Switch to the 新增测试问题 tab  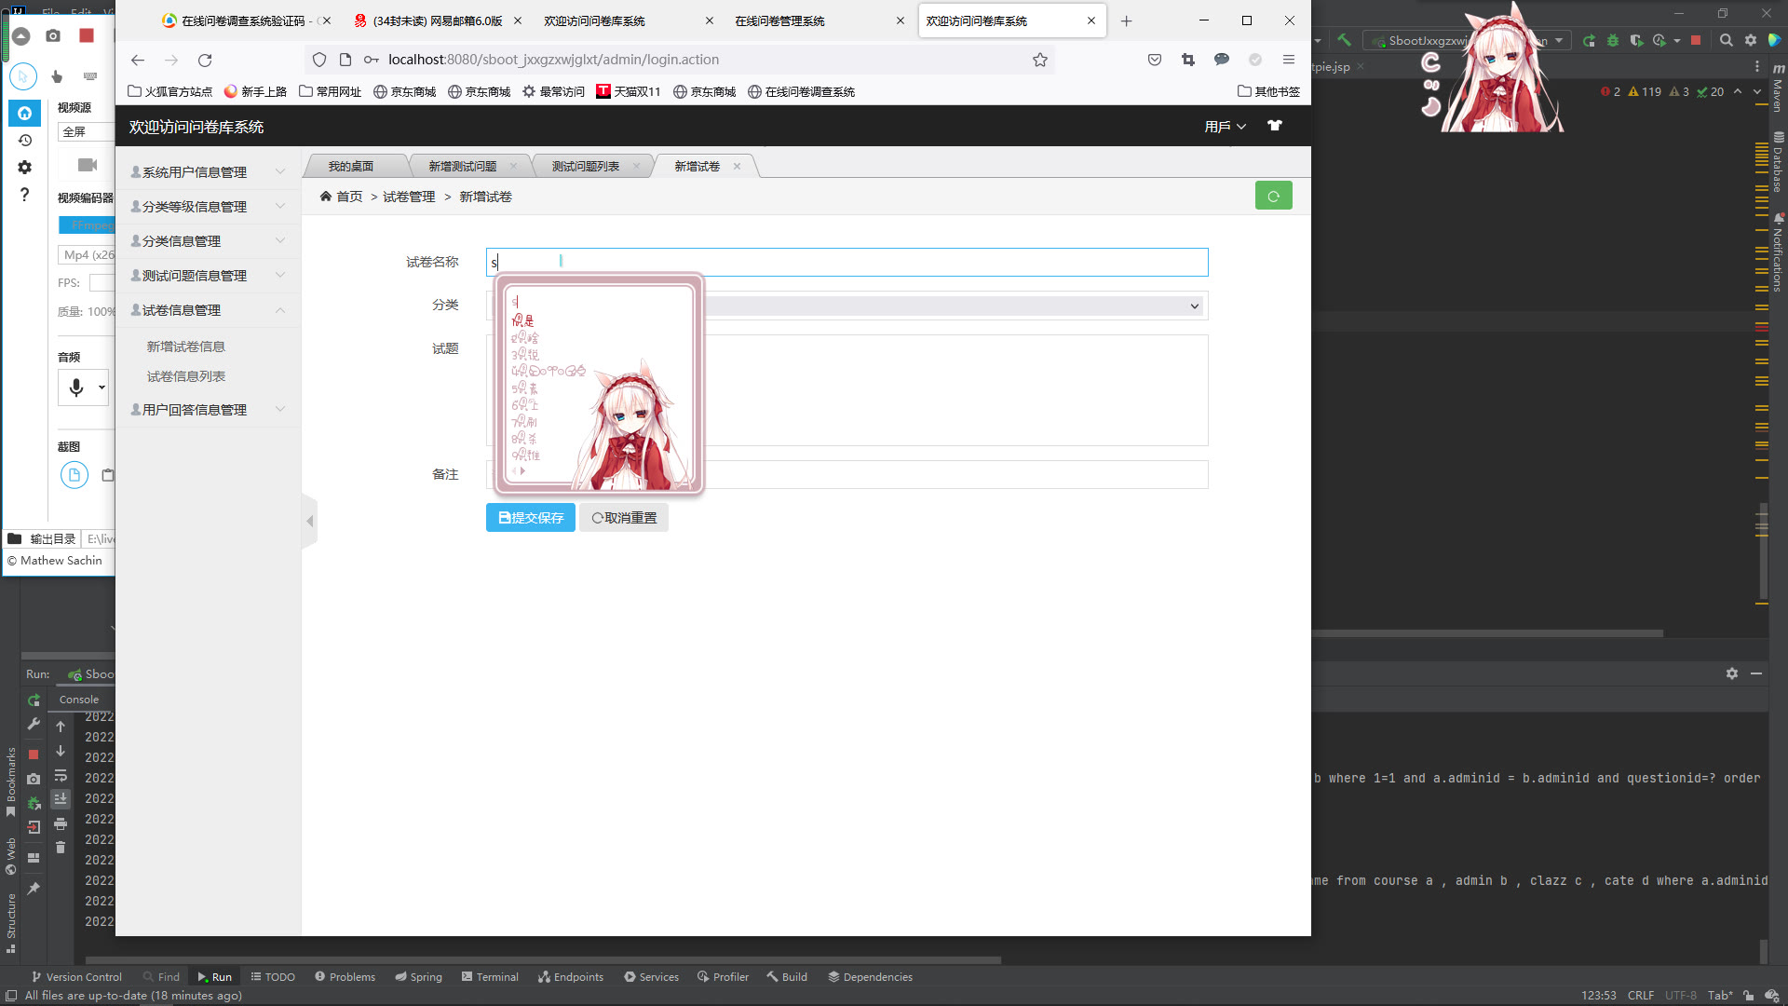click(463, 166)
